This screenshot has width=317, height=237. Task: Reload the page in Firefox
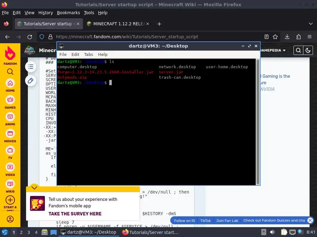pos(30,37)
